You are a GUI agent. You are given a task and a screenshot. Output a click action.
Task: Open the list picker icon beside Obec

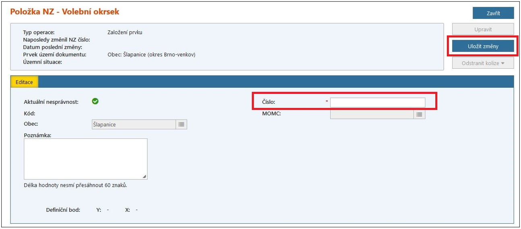coord(181,125)
